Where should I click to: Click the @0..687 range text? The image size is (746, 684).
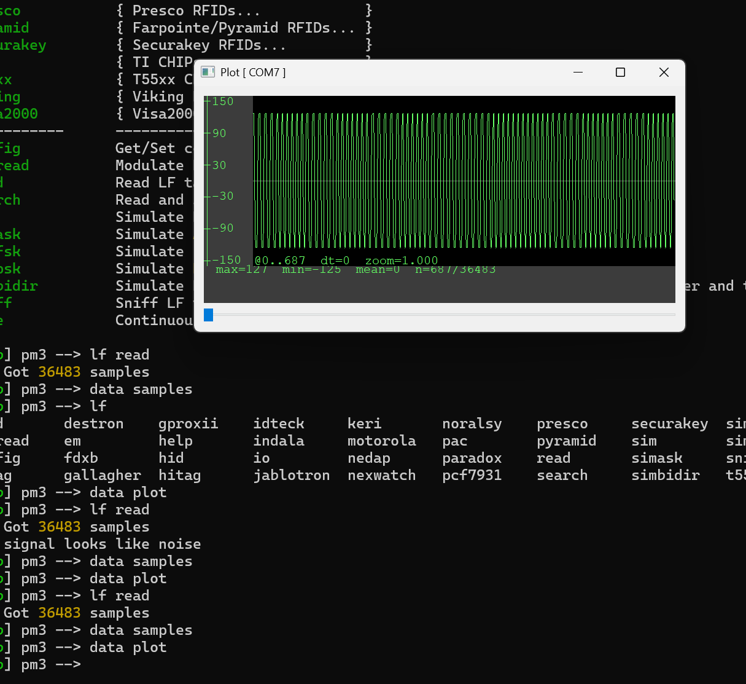click(x=280, y=260)
